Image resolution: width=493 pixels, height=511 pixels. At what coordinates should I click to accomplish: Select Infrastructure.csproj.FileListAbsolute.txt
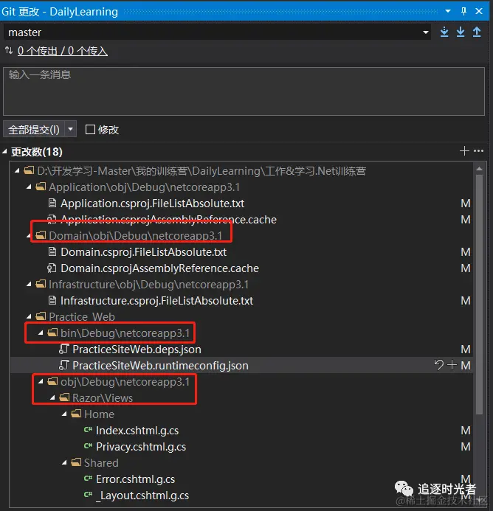click(156, 300)
